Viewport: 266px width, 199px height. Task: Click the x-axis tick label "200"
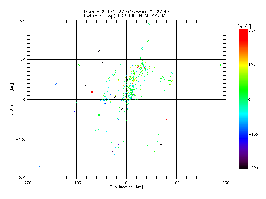pos(226,183)
